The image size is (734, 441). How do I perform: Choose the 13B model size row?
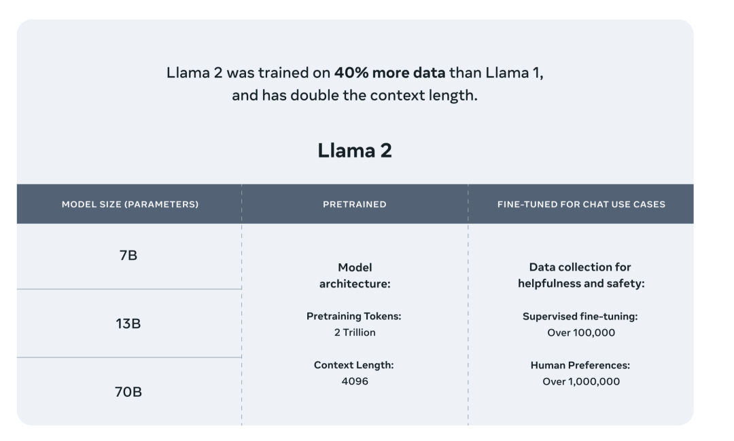coord(128,324)
